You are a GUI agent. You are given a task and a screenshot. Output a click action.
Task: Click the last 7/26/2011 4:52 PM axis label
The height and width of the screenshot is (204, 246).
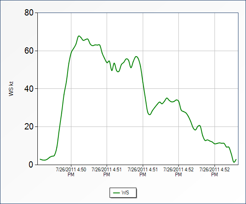click(x=215, y=172)
